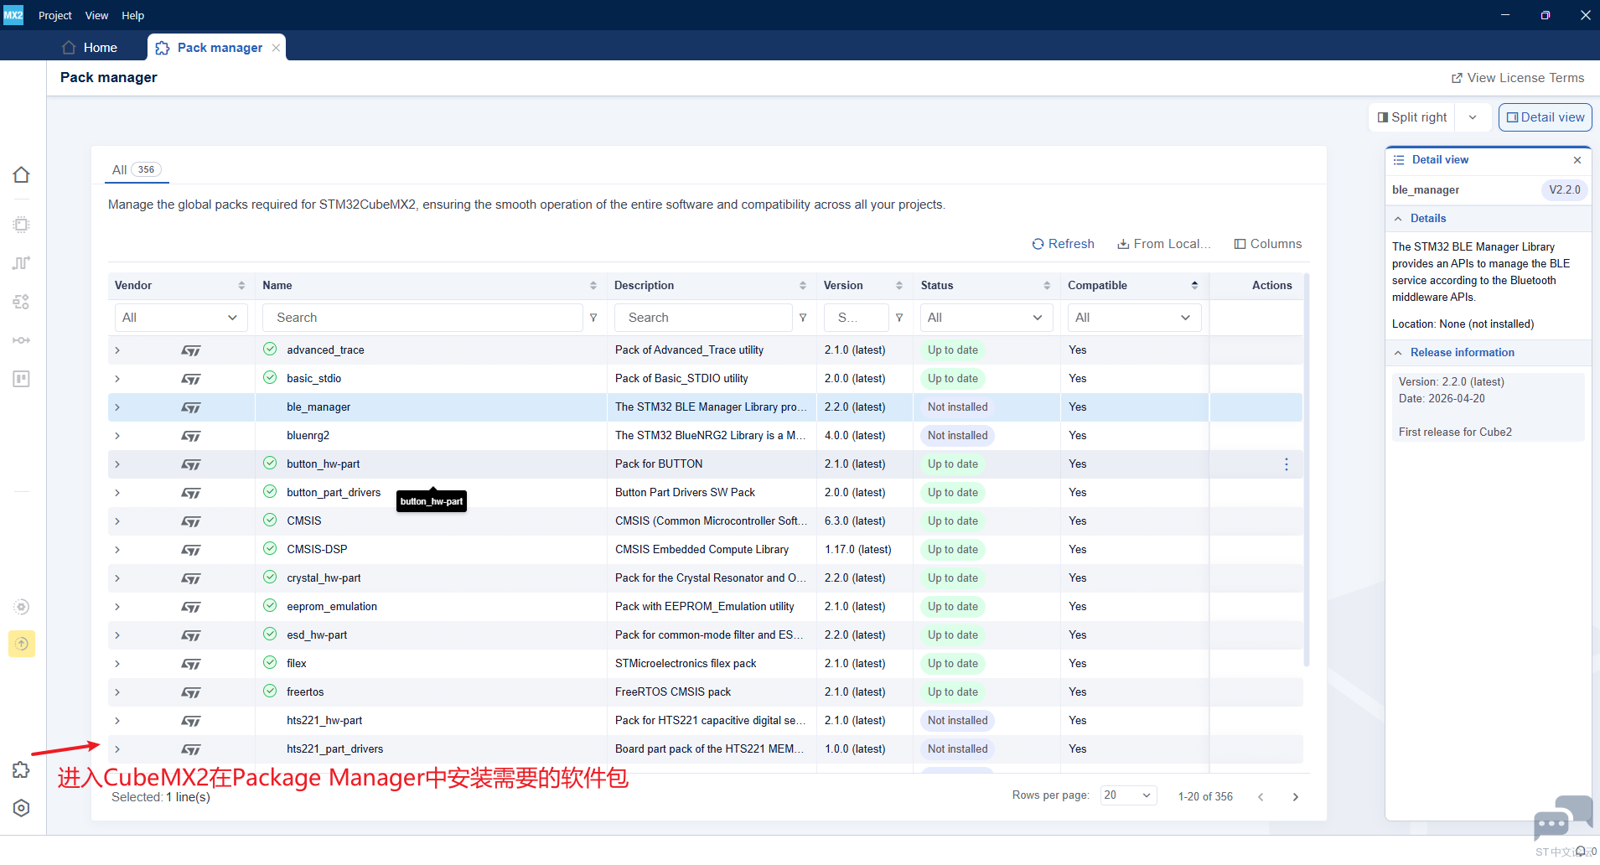Expand the hts221_part_drivers row
This screenshot has width=1600, height=865.
(x=117, y=749)
